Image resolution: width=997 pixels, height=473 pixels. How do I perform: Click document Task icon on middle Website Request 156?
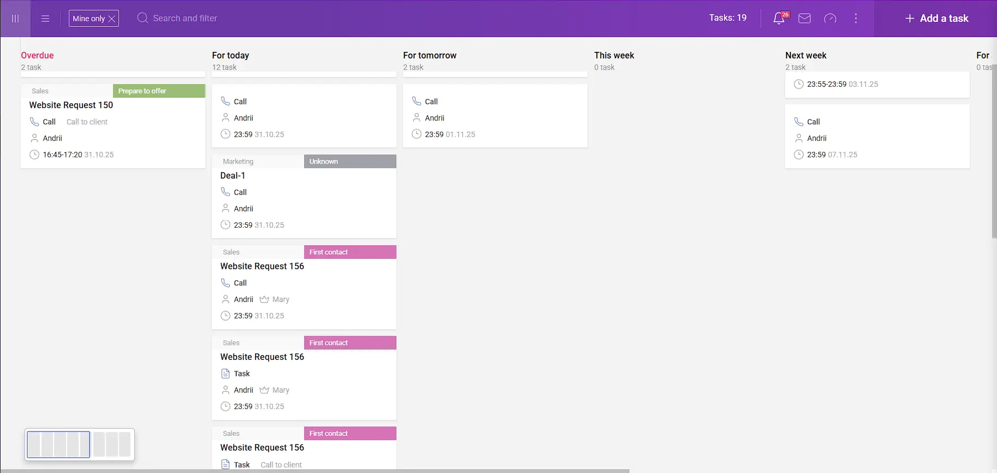pyautogui.click(x=225, y=374)
